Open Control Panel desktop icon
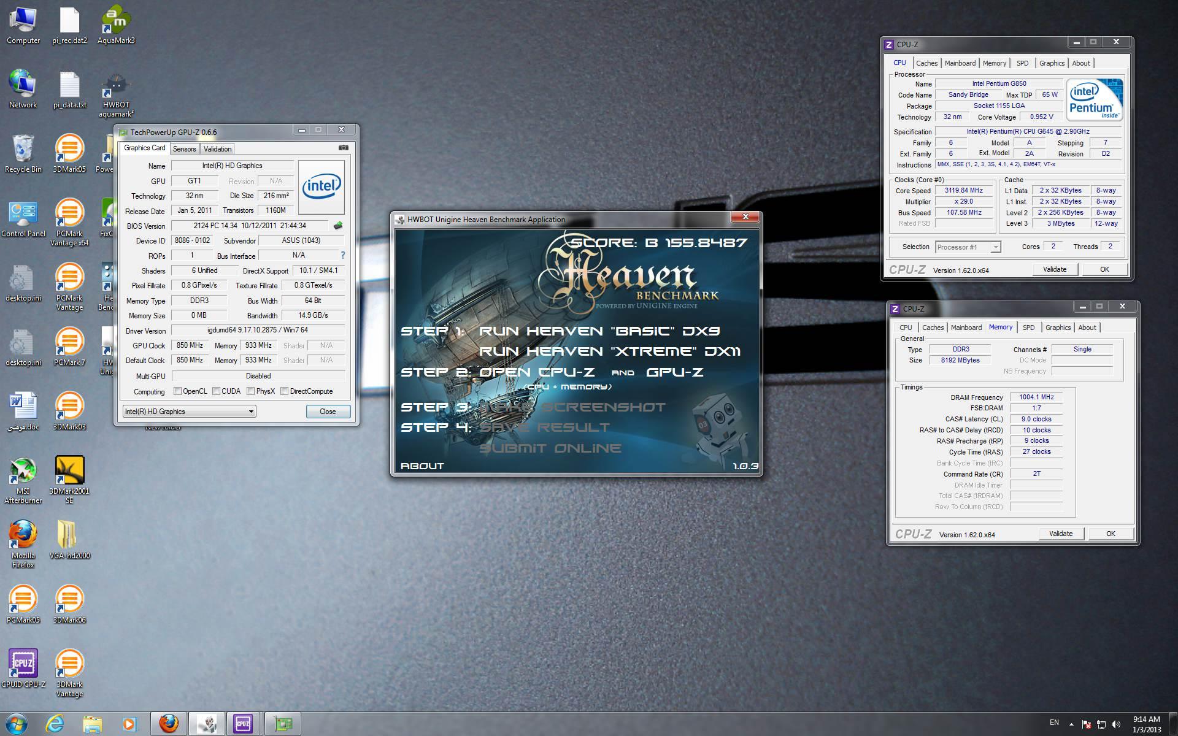Viewport: 1178px width, 736px height. 23,219
